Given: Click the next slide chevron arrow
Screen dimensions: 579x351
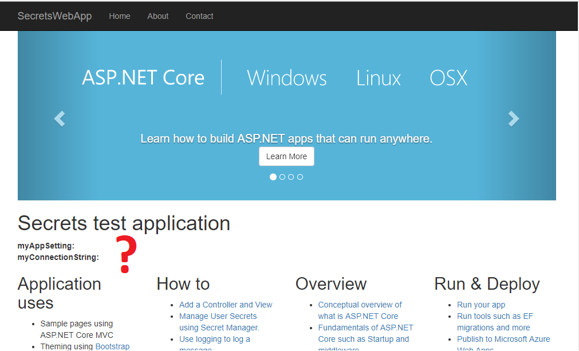Looking at the screenshot, I should 514,119.
